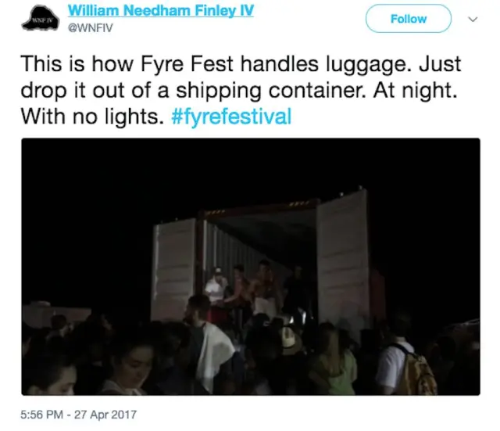This screenshot has width=500, height=431.
Task: Click the container's left open door
Action: point(174,270)
